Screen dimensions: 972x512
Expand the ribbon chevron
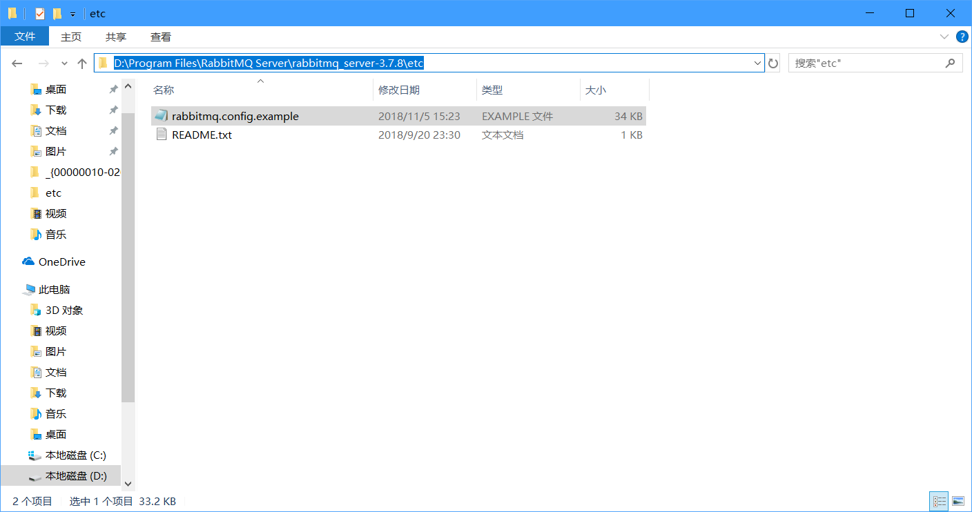tap(944, 37)
